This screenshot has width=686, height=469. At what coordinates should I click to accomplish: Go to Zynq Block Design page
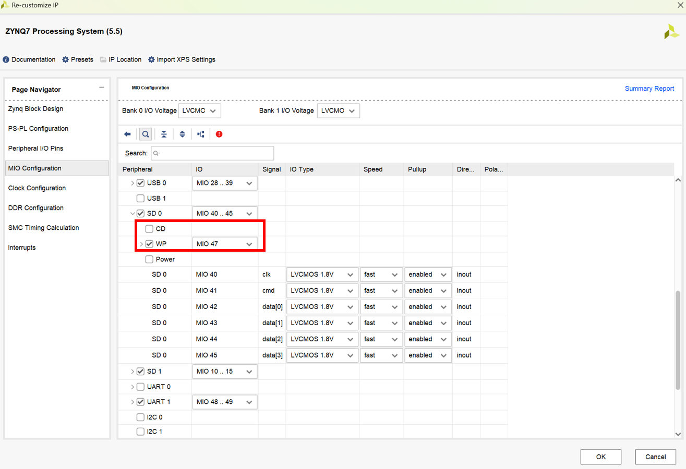pyautogui.click(x=35, y=109)
